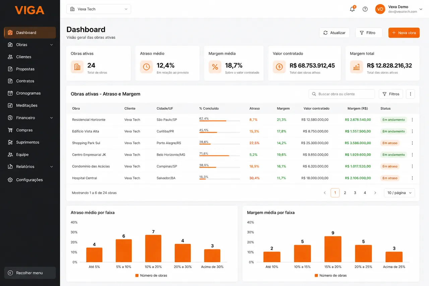Screen dimensions: 429x286
Task: Click the Centro Empresarial JK 71,8% progress bar
Action: point(220,156)
